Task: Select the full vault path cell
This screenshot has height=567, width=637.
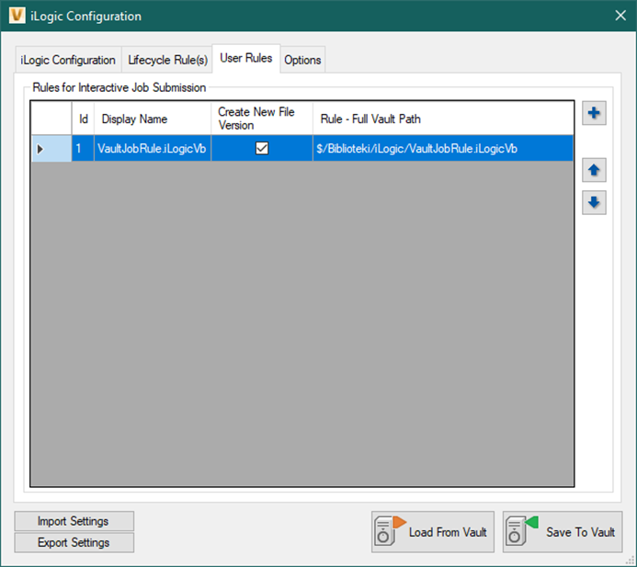Action: [x=443, y=149]
